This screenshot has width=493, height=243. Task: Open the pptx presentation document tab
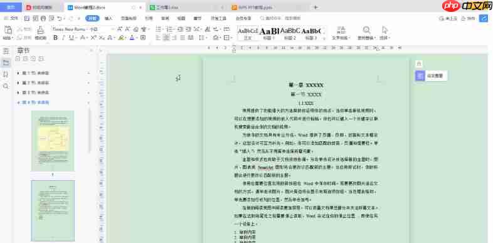(x=269, y=8)
